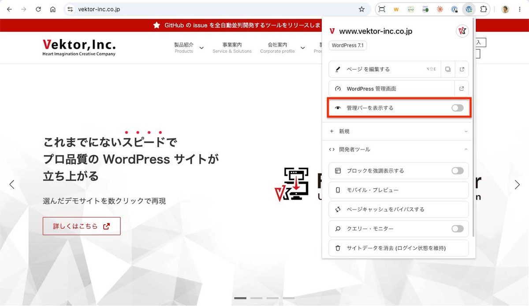
Task: Toggle 管理バーを表示する switch
Action: (458, 108)
